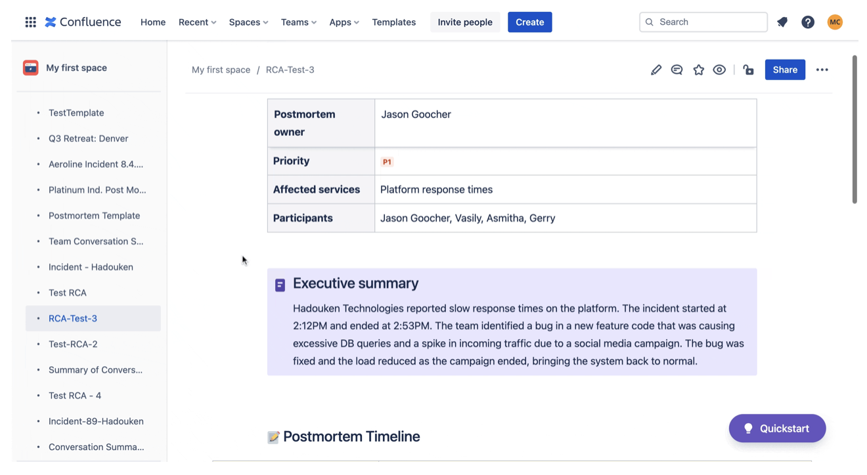Screen dimensions: 867x475
Task: Click the MC user profile avatar
Action: click(x=835, y=22)
